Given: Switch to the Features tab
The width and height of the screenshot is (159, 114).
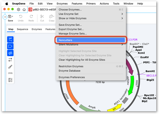Looking at the screenshot, I should [x=50, y=29].
